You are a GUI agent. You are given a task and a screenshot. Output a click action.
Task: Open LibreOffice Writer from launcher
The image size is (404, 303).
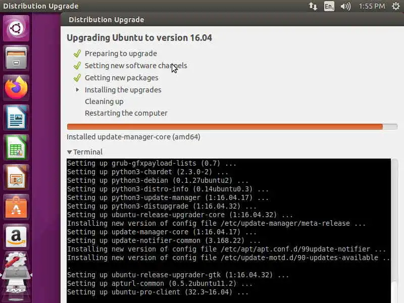(16, 118)
